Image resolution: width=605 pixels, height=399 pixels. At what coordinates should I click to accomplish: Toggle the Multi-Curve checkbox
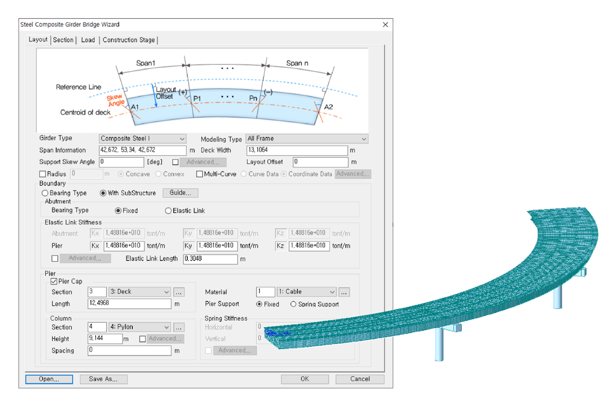199,174
